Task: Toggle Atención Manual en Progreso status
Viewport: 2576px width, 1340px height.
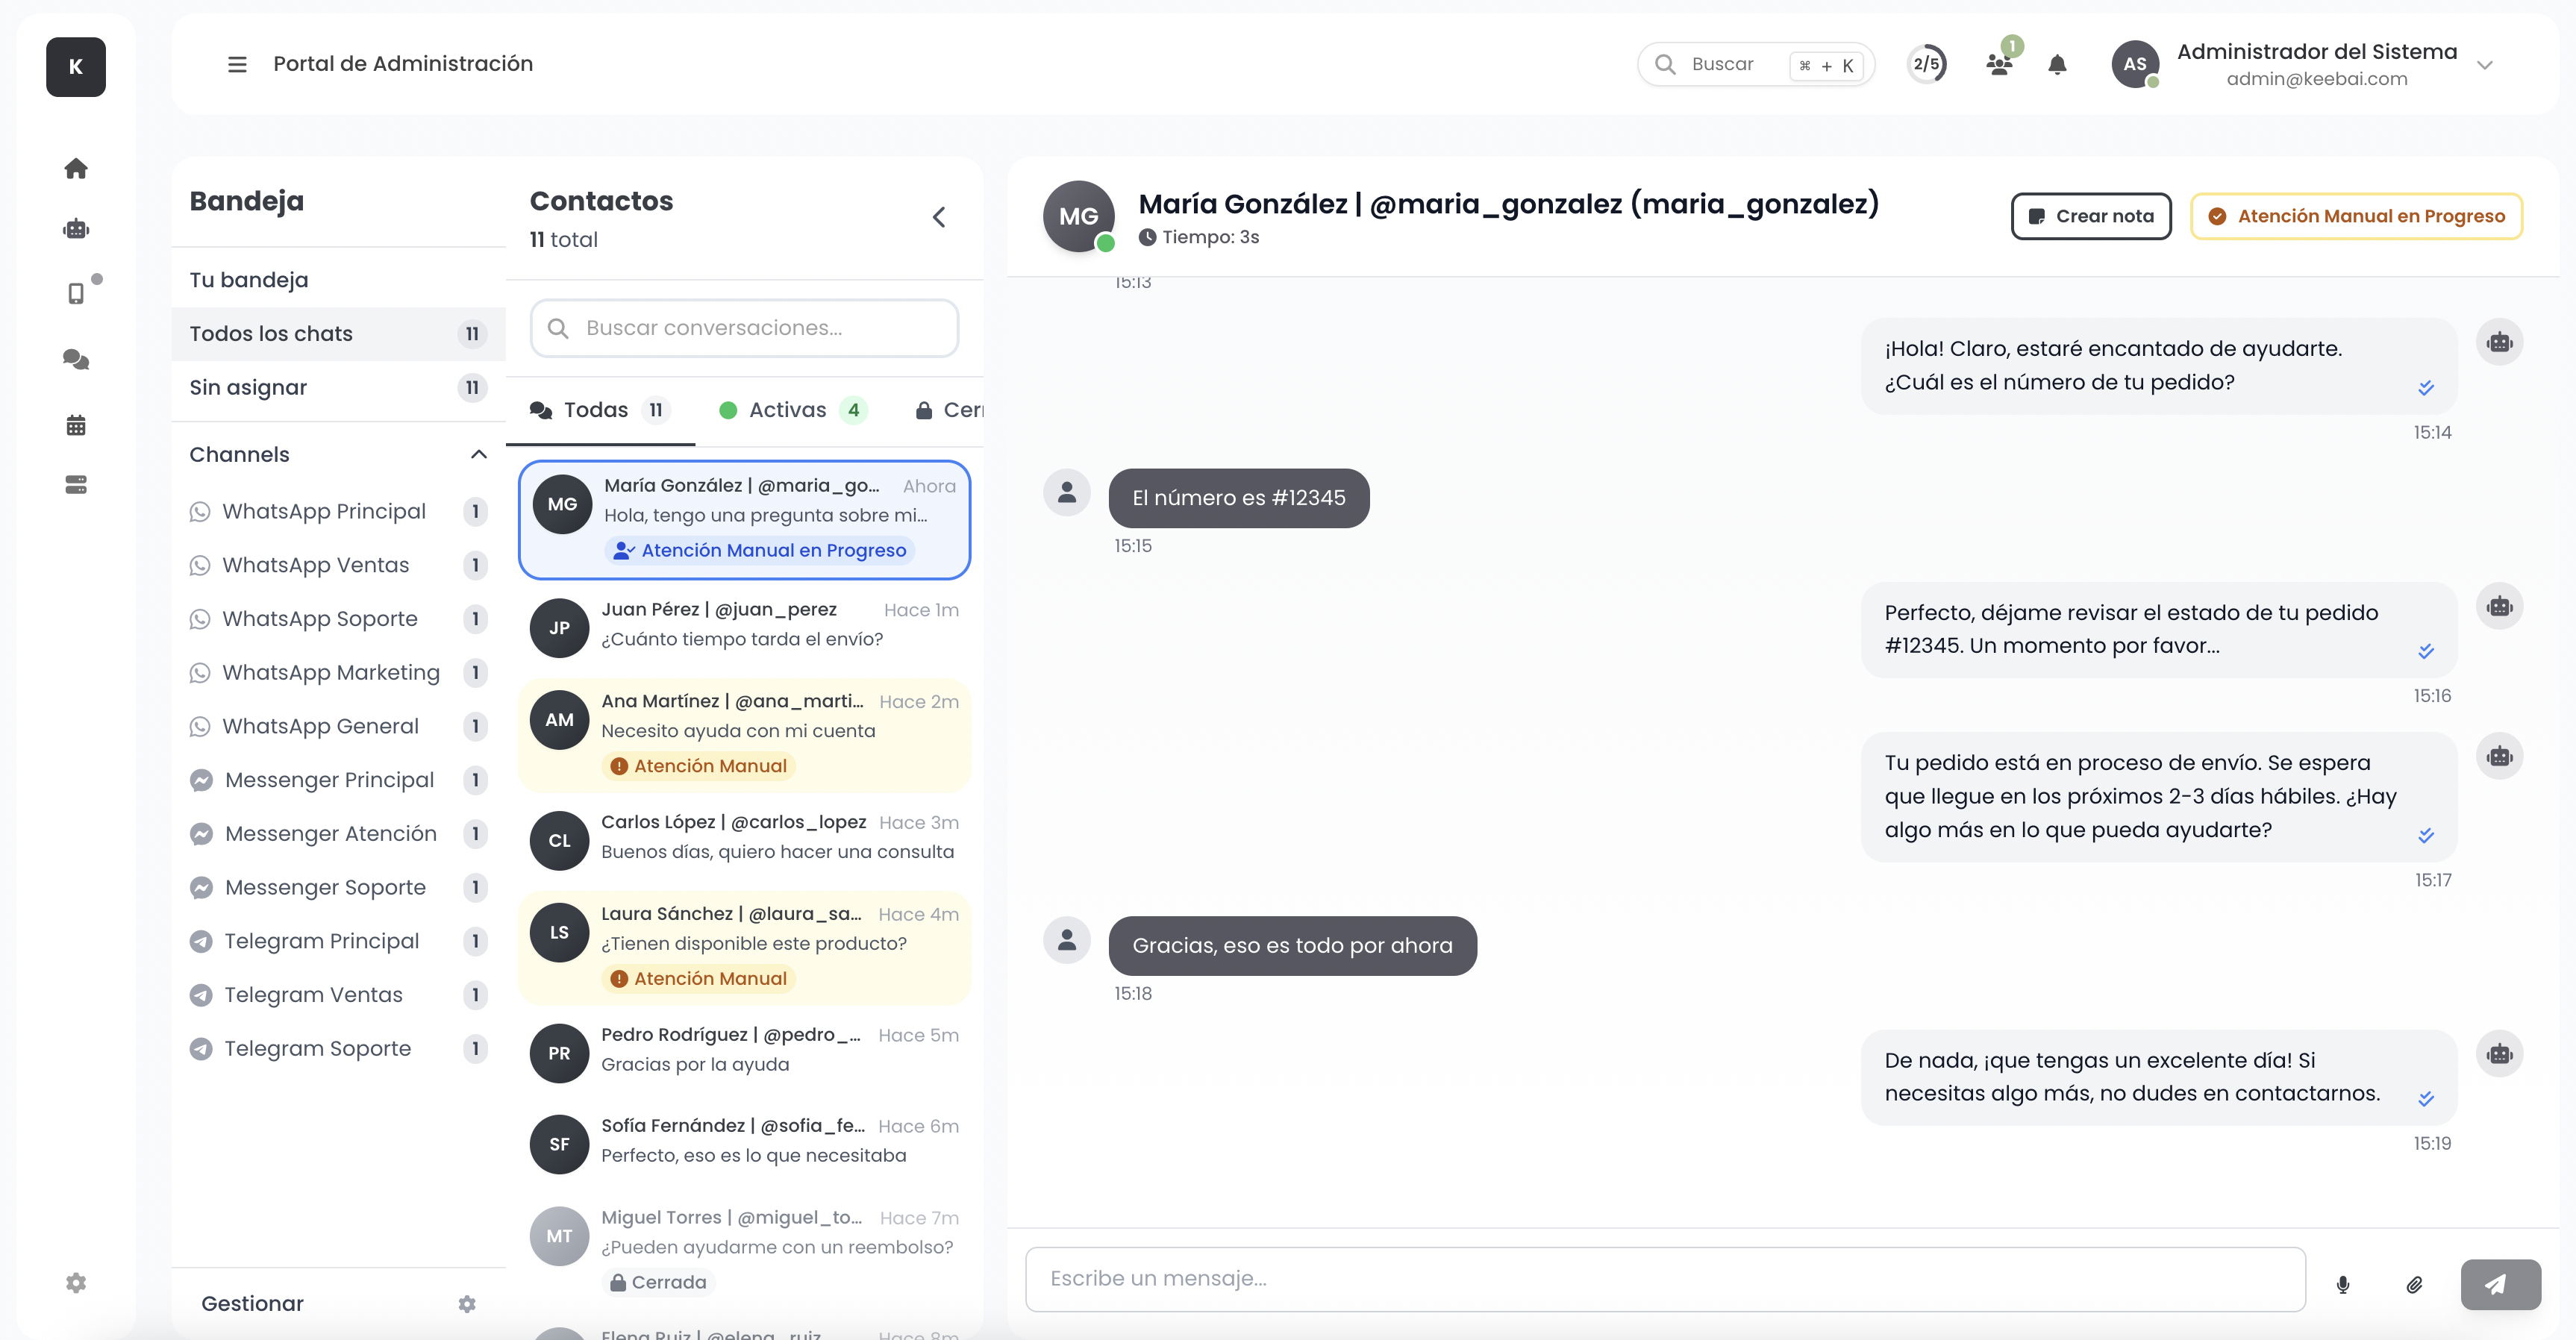Action: pos(2357,216)
